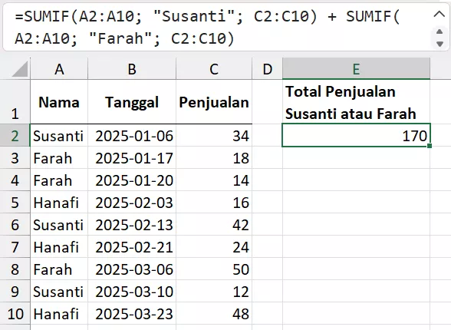Click the Select All corner triangle
The height and width of the screenshot is (330, 451).
click(x=20, y=69)
